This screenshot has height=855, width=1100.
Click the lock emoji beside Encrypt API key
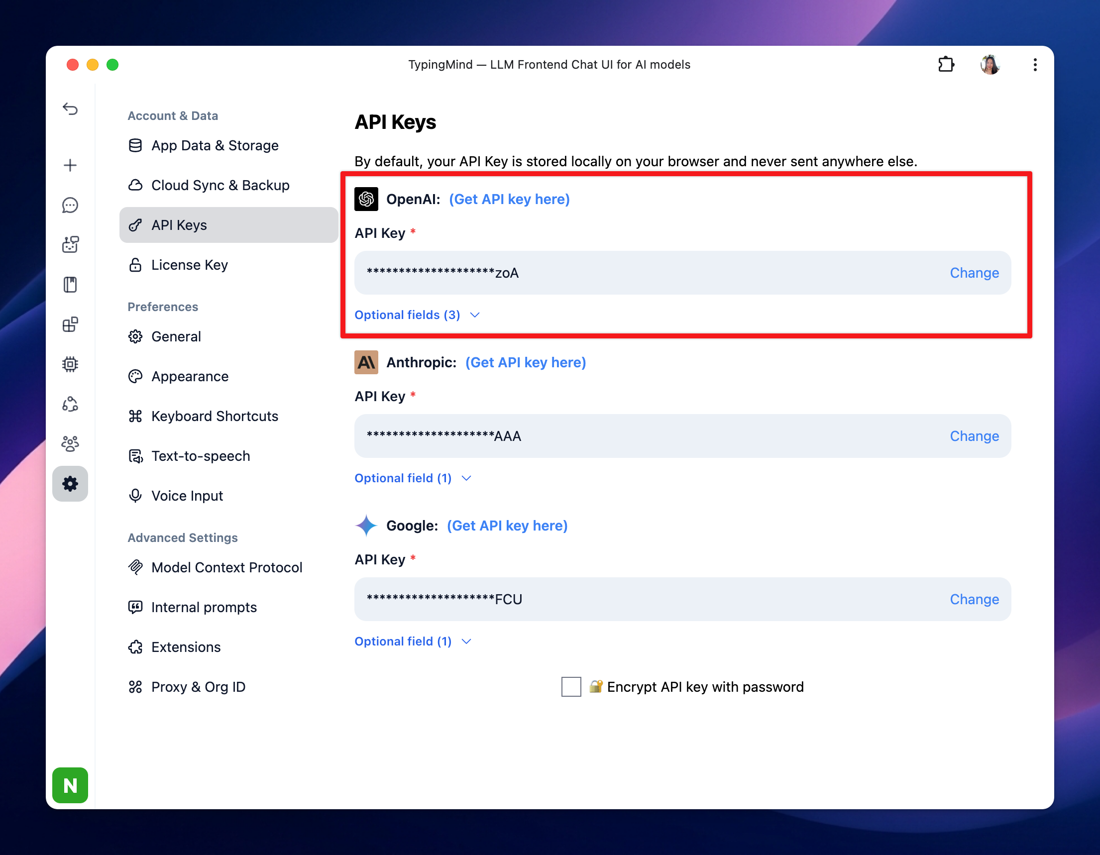coord(596,686)
